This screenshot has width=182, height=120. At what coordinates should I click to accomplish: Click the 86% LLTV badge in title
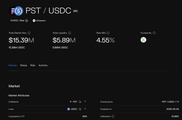click(x=75, y=11)
